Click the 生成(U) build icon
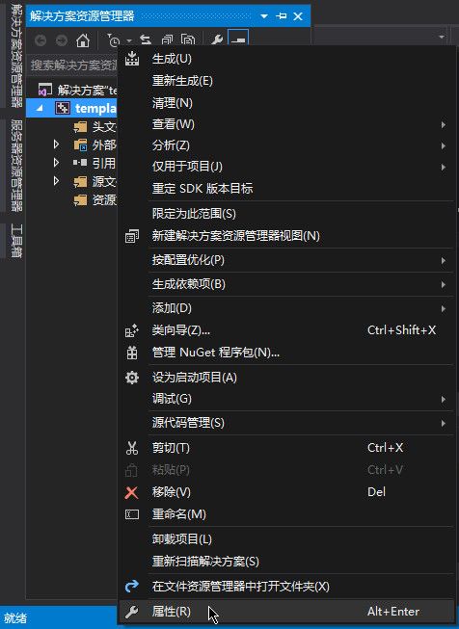The width and height of the screenshot is (459, 629). [132, 59]
